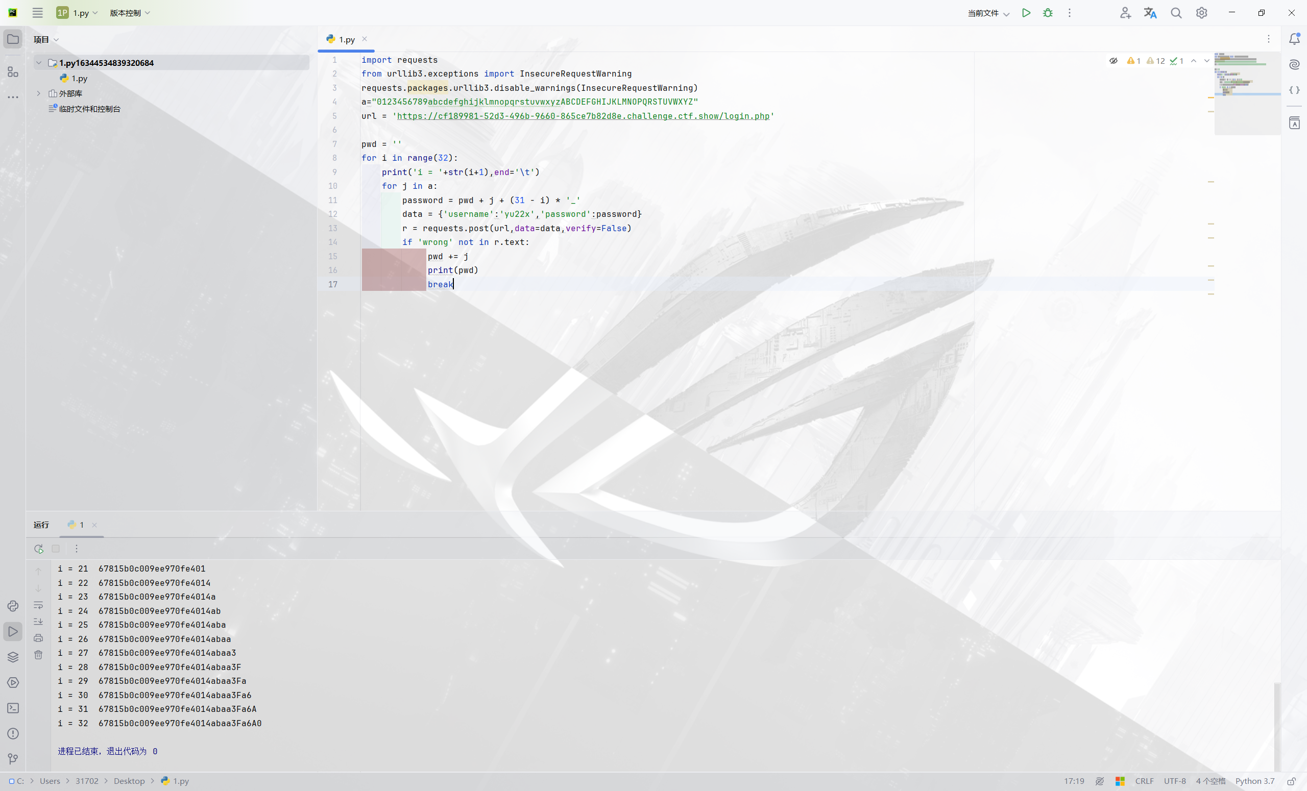The height and width of the screenshot is (791, 1307).
Task: Click Desktop in the breadcrumb path
Action: click(x=129, y=781)
